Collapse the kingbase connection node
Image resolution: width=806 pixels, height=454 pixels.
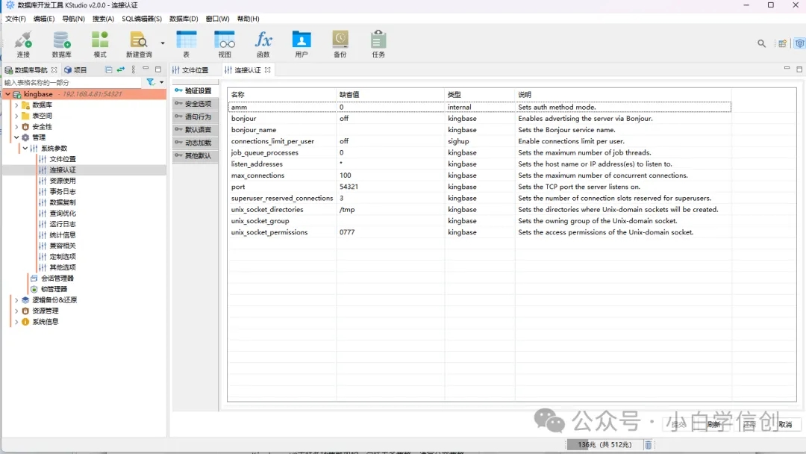click(7, 94)
